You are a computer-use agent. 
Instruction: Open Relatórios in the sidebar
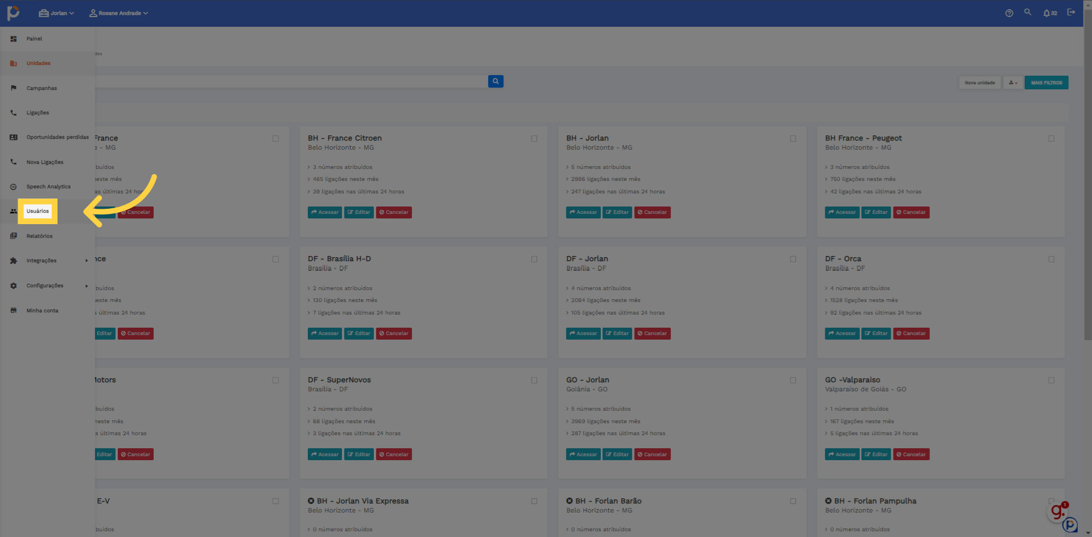tap(39, 236)
